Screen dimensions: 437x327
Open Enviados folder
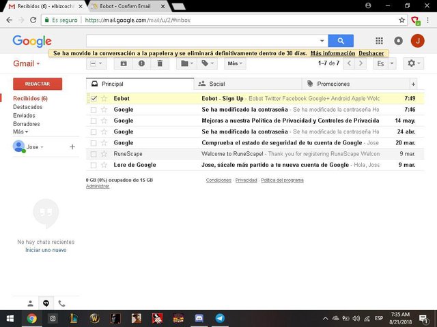click(x=25, y=115)
